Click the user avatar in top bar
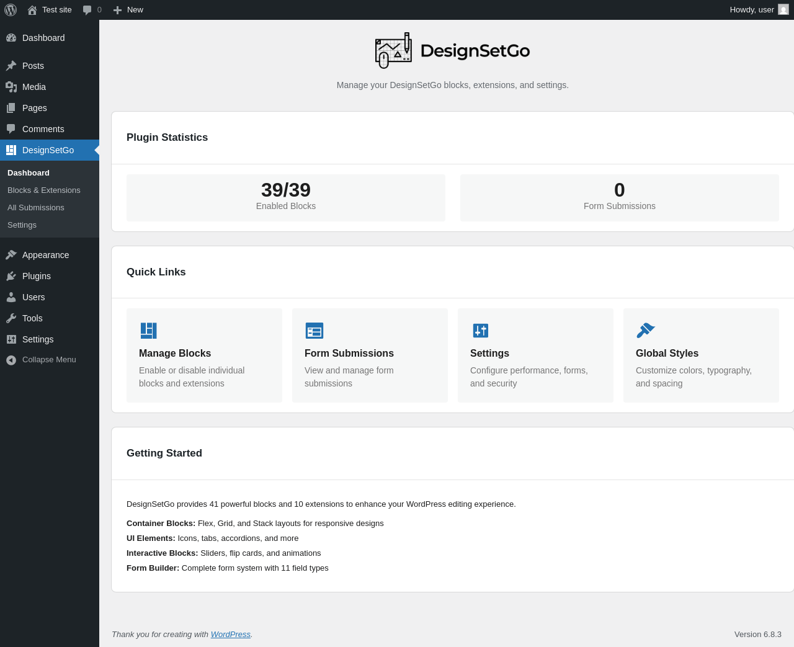The width and height of the screenshot is (794, 647). tap(783, 10)
